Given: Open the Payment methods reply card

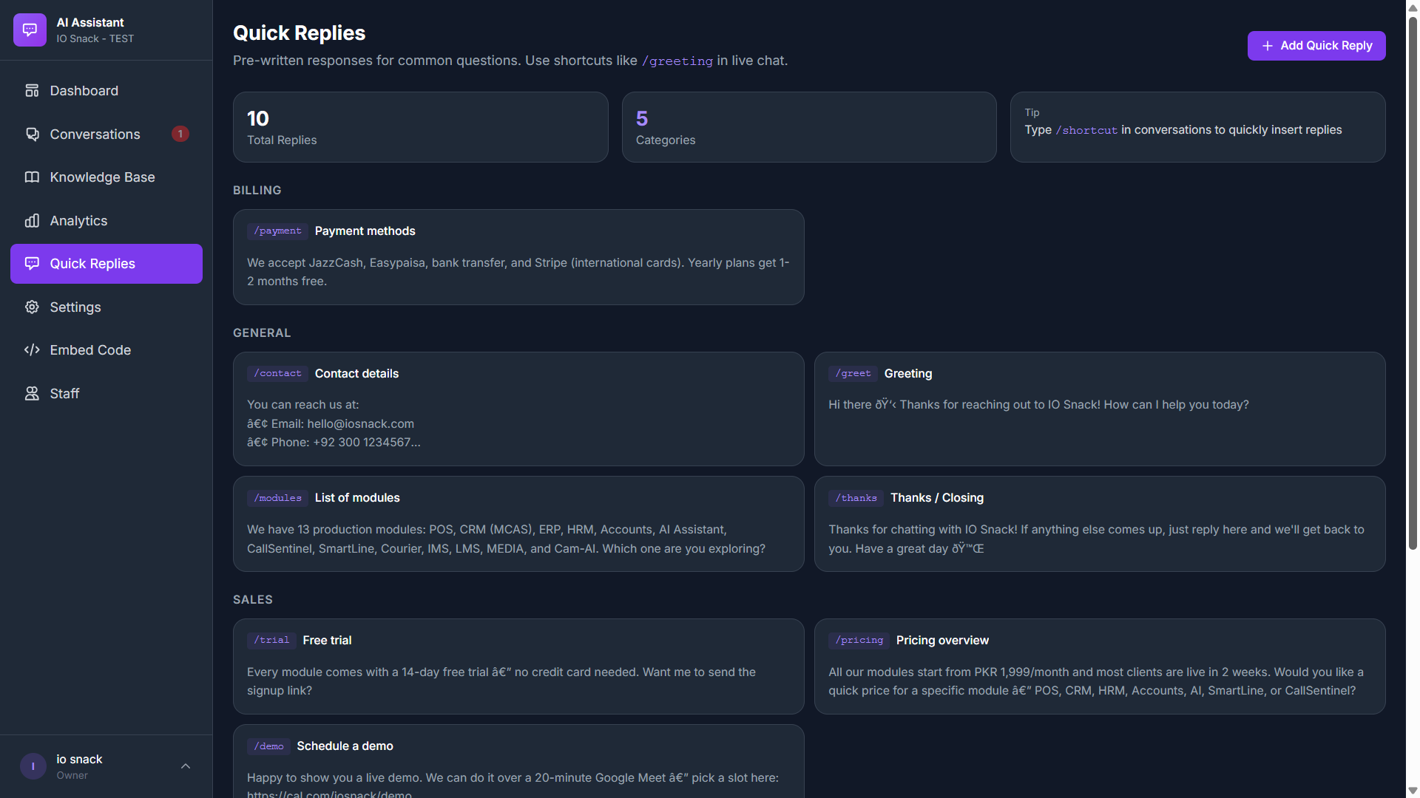Looking at the screenshot, I should [x=518, y=257].
